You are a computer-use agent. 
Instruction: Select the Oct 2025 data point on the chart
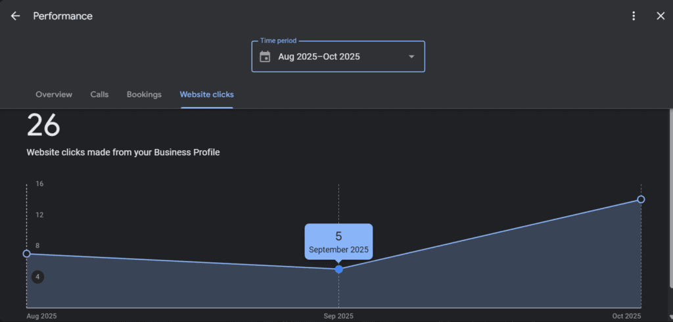point(641,199)
